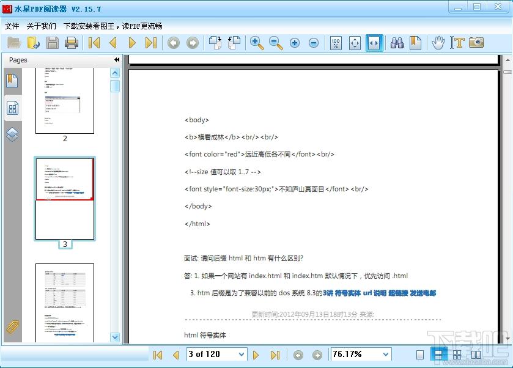Go to previous page in top toolbar
The image size is (513, 368).
[113, 43]
